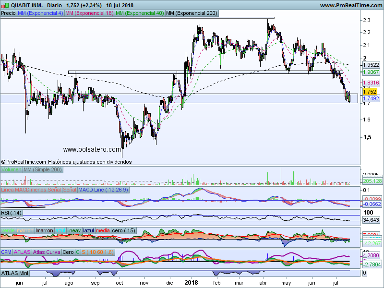Select the Volumen panel label
Viewport: 384px width, 288px height.
point(12,170)
